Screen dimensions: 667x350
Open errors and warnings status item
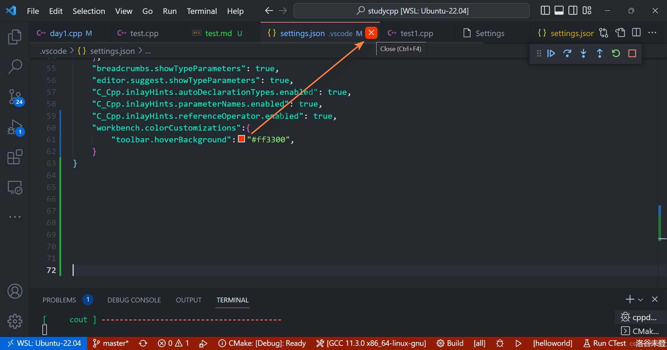click(x=173, y=343)
